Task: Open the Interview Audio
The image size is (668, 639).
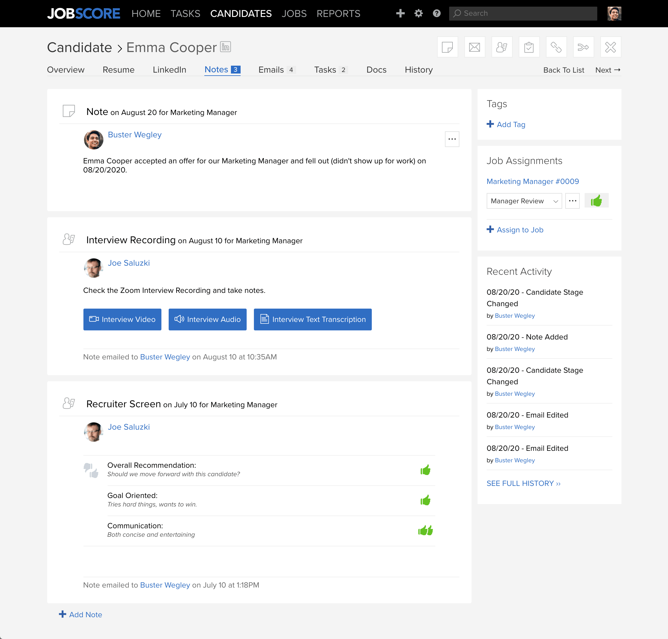Action: (208, 319)
